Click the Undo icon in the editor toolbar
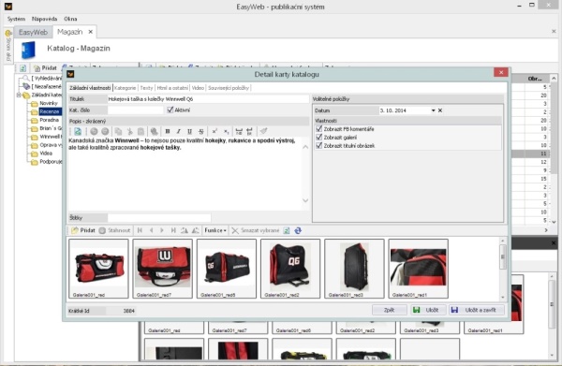Screen dimensions: 562x366 point(94,131)
